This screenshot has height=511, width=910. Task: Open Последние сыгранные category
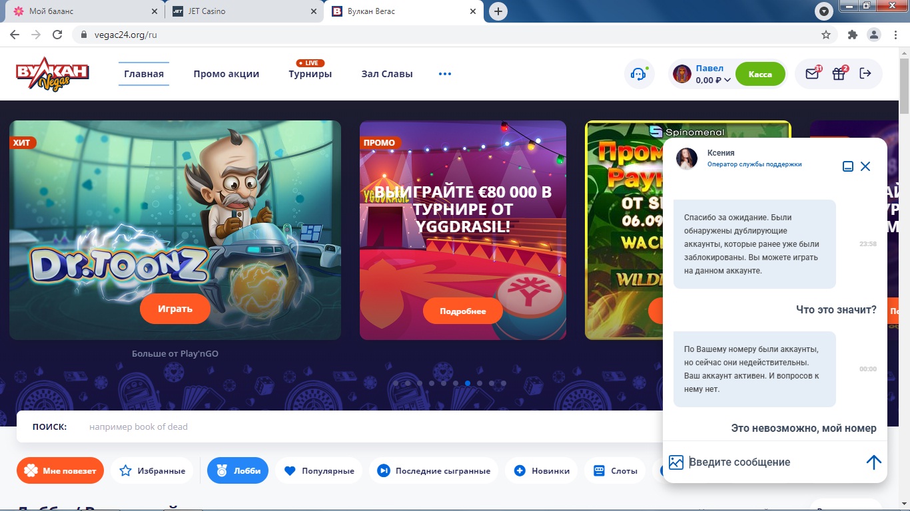point(434,470)
